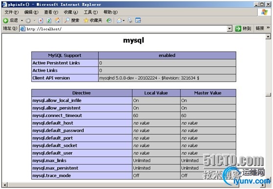This screenshot has width=273, height=189.
Task: Click the Active Persistent Links cell
Action: pyautogui.click(x=65, y=63)
